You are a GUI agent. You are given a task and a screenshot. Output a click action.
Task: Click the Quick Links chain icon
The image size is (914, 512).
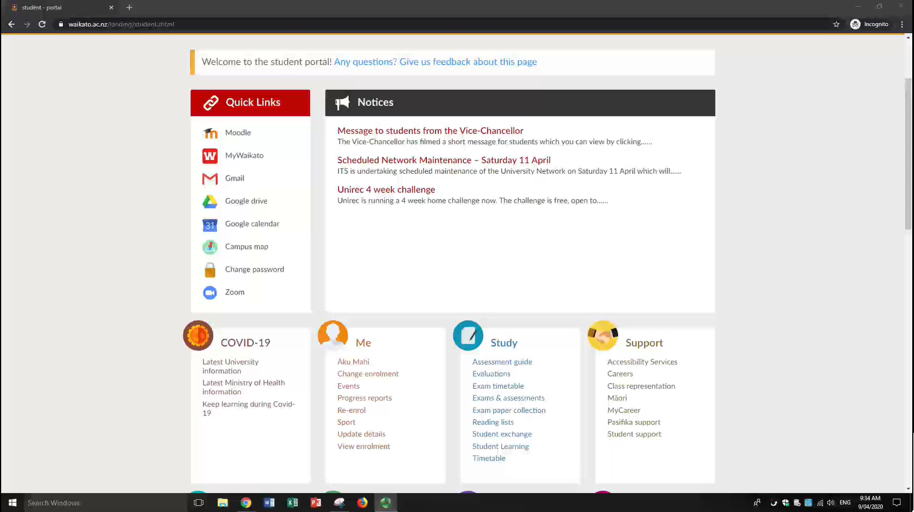tap(210, 103)
